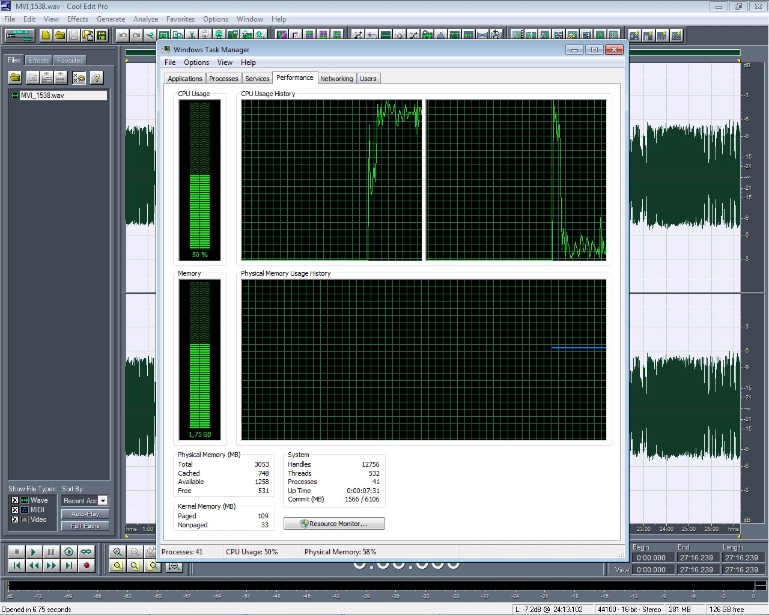Click the spectral view toggle icon in the toolbar
The height and width of the screenshot is (615, 769).
point(282,35)
